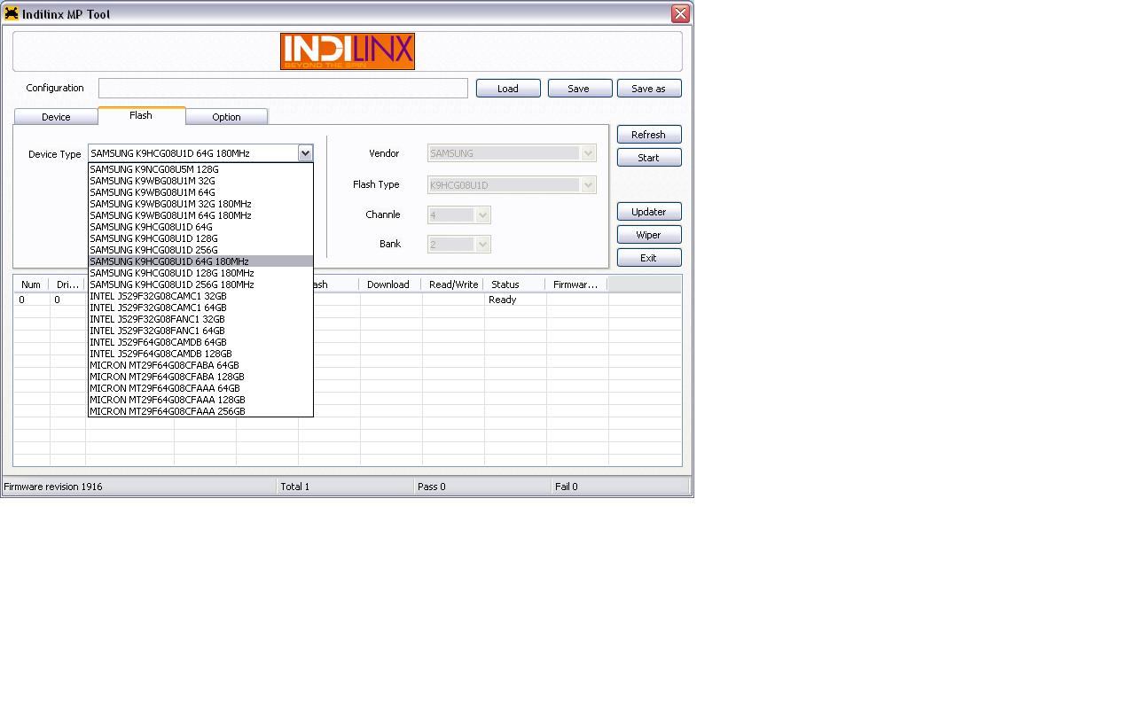Click the Exit button
This screenshot has height=709, width=1135.
649,258
